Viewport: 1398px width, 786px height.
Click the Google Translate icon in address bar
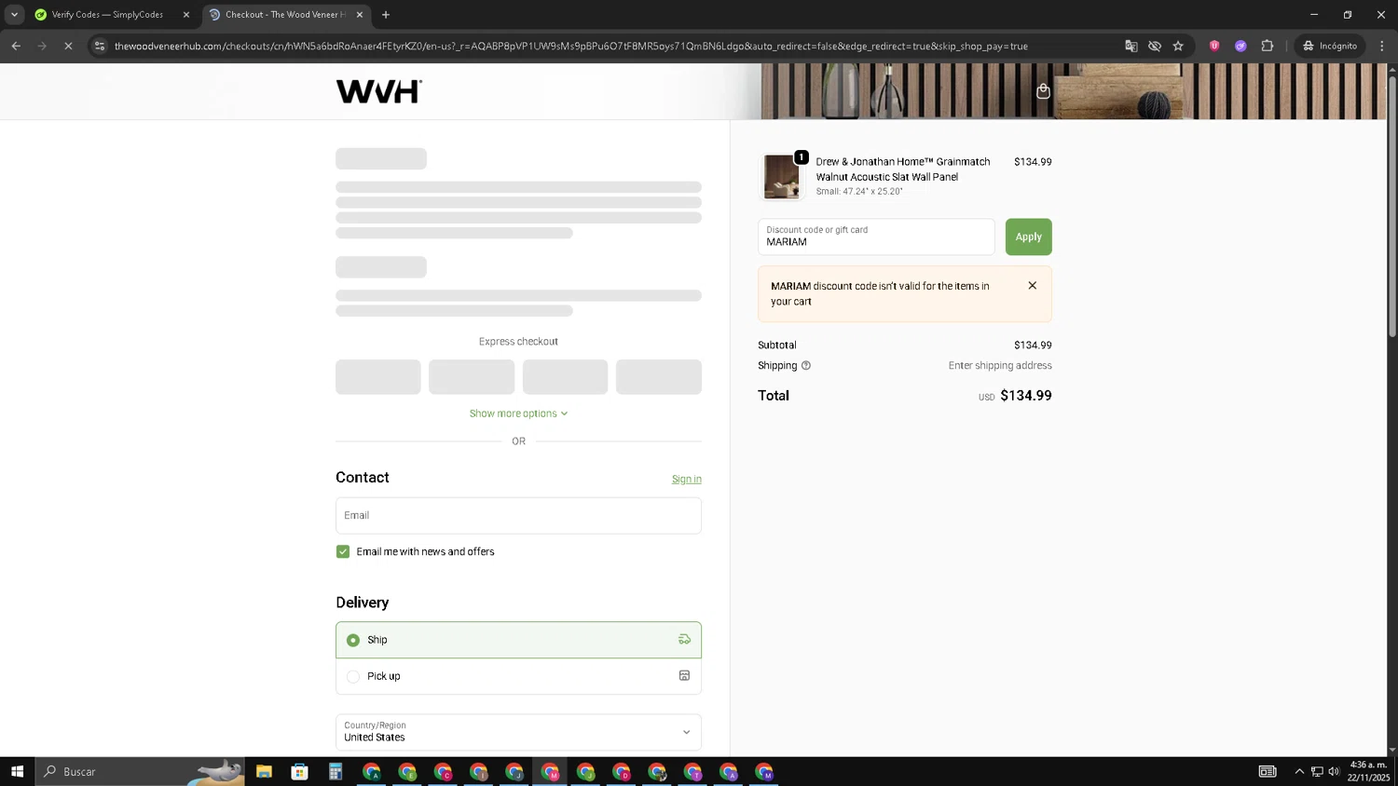(1131, 46)
